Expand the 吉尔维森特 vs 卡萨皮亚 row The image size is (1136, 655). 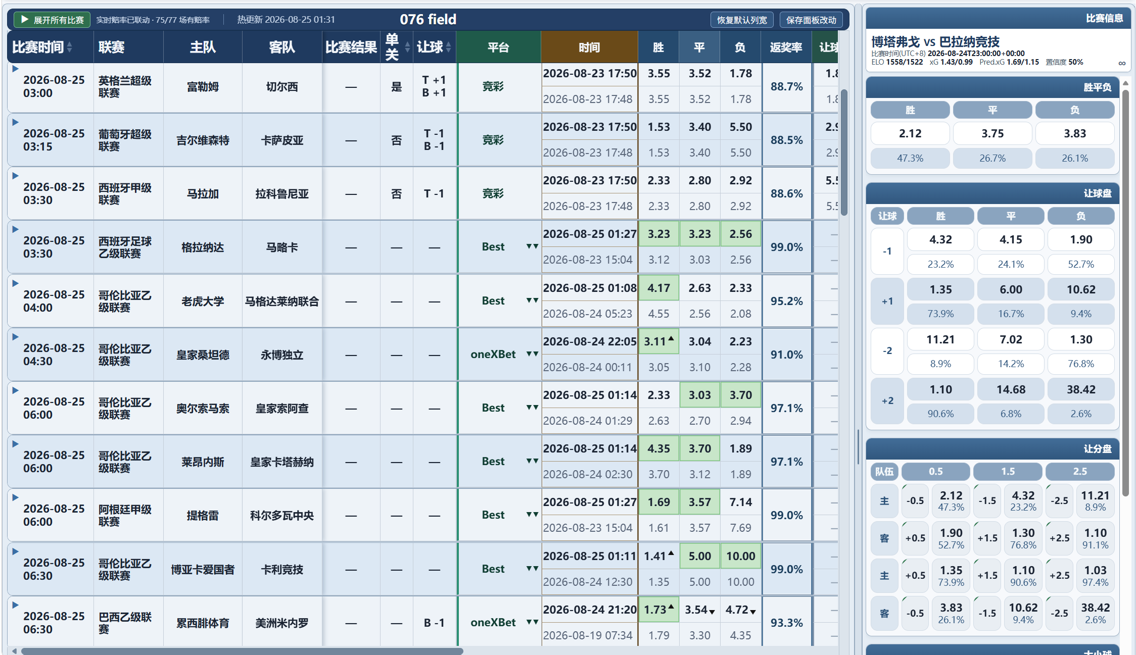pyautogui.click(x=15, y=122)
